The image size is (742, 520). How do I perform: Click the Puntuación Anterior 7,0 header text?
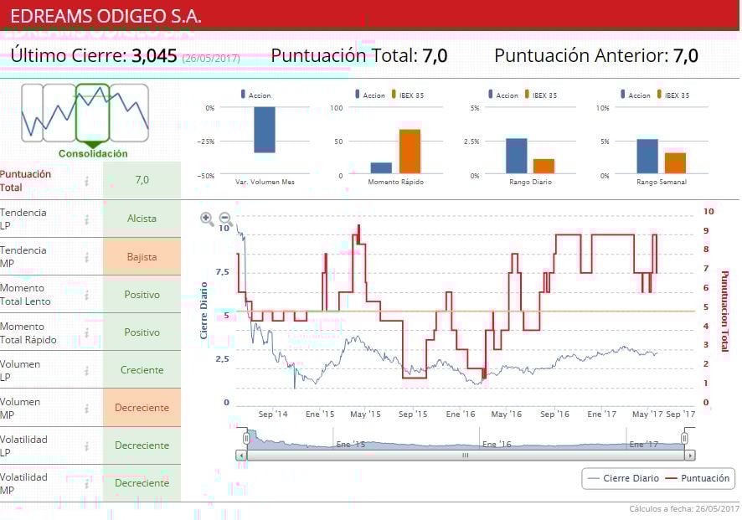(596, 56)
